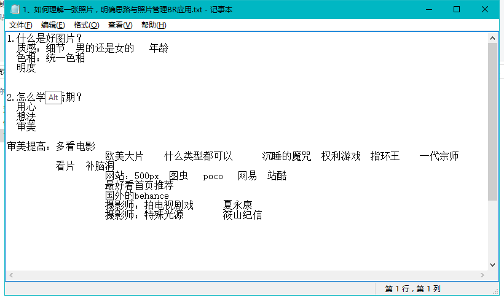Open the 文件(F) menu
Viewport: 504px width, 300px height.
pyautogui.click(x=20, y=25)
